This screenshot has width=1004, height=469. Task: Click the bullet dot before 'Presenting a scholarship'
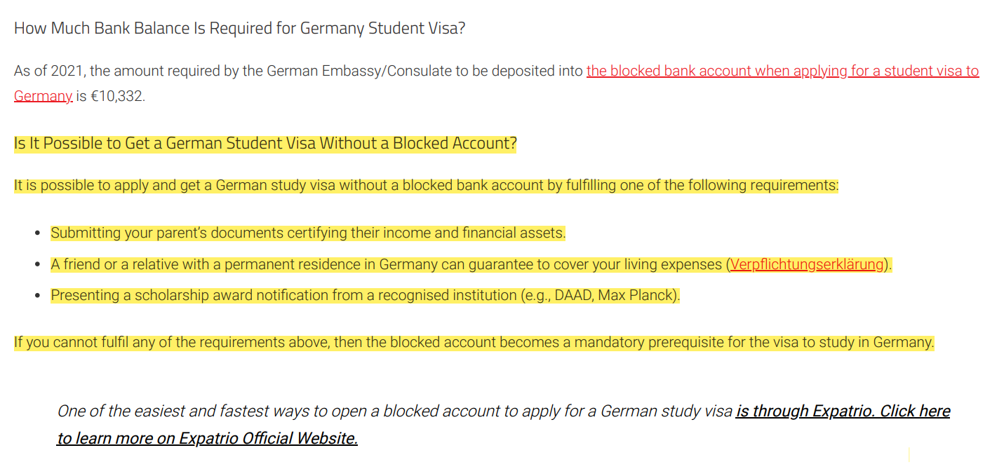(x=38, y=296)
